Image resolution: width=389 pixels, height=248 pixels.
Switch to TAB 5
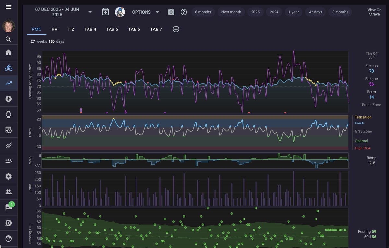[112, 29]
